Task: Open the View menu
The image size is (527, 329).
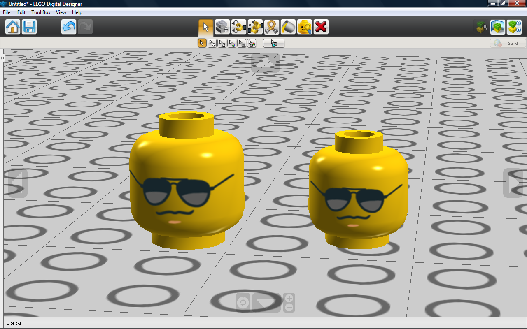Action: (61, 12)
